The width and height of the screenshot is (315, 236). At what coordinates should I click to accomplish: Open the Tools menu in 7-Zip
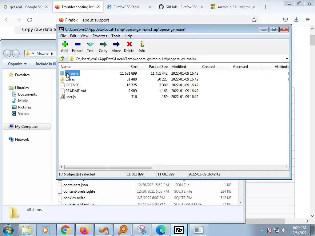pyautogui.click(x=116, y=36)
